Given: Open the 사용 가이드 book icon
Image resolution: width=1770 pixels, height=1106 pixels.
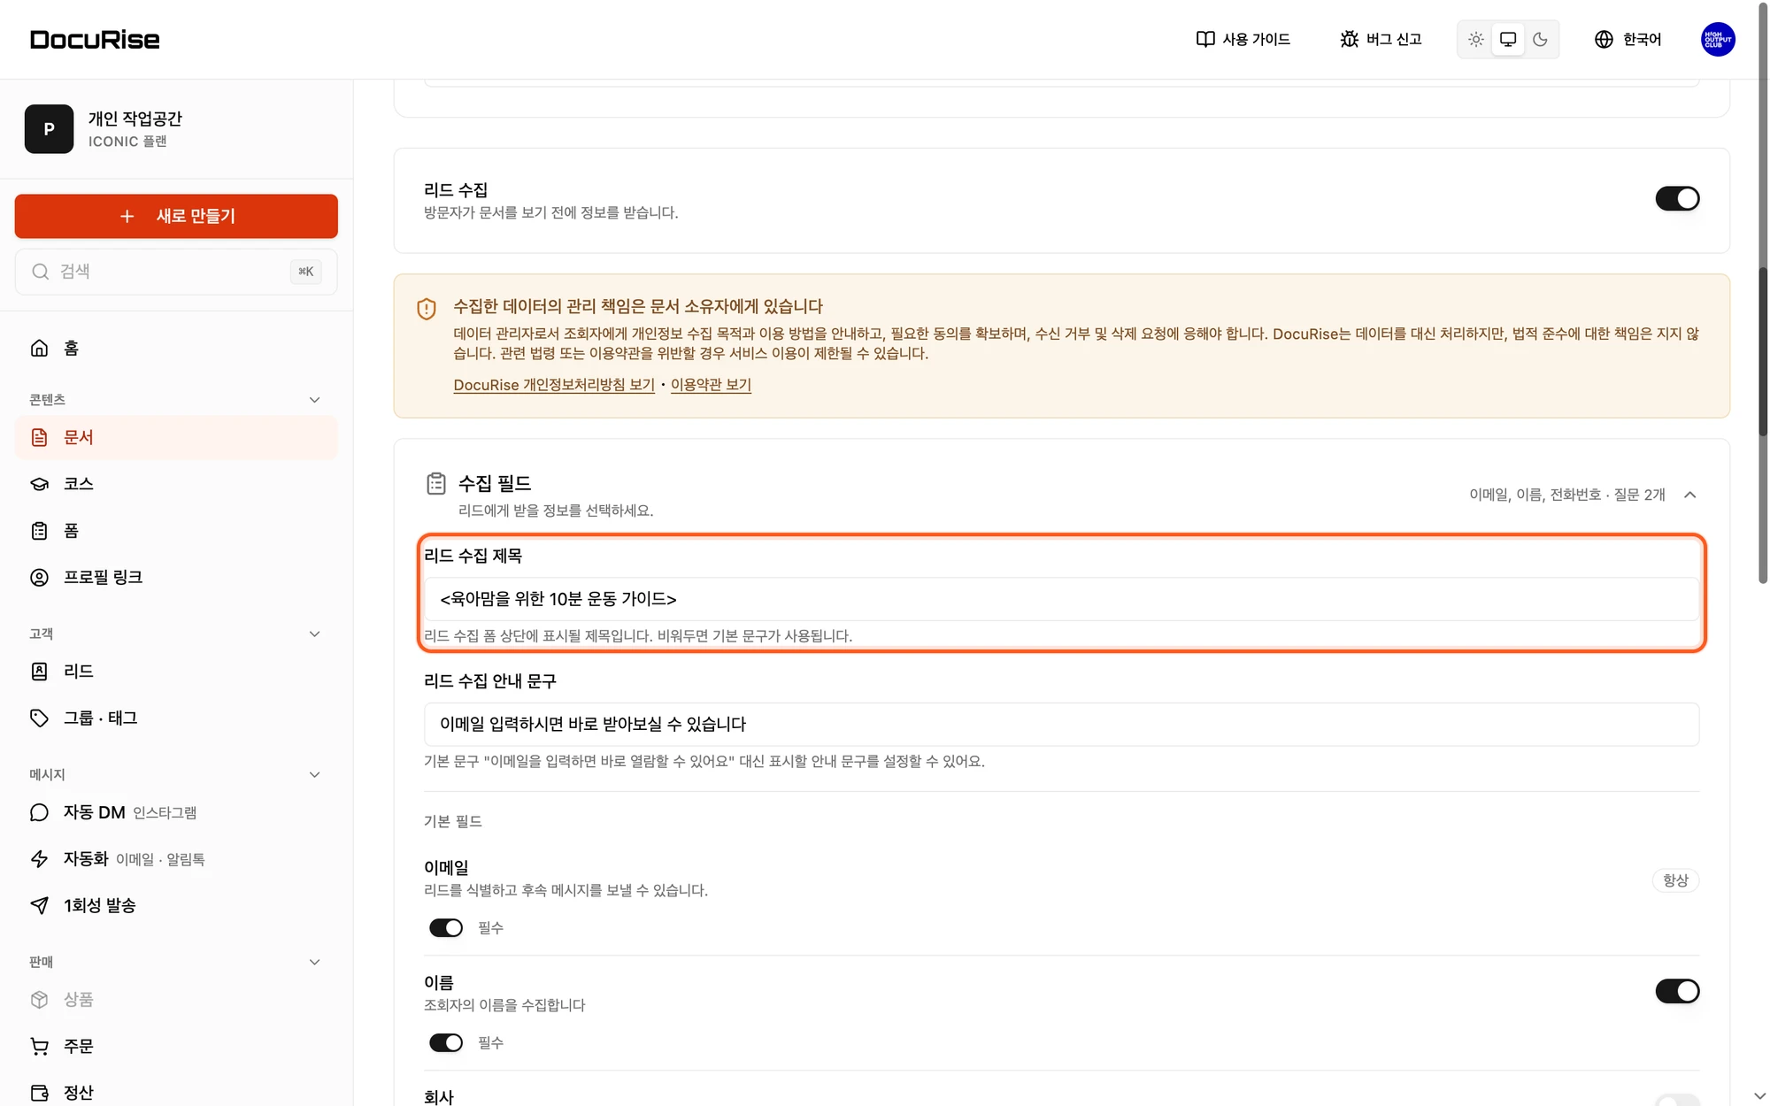Looking at the screenshot, I should point(1205,39).
